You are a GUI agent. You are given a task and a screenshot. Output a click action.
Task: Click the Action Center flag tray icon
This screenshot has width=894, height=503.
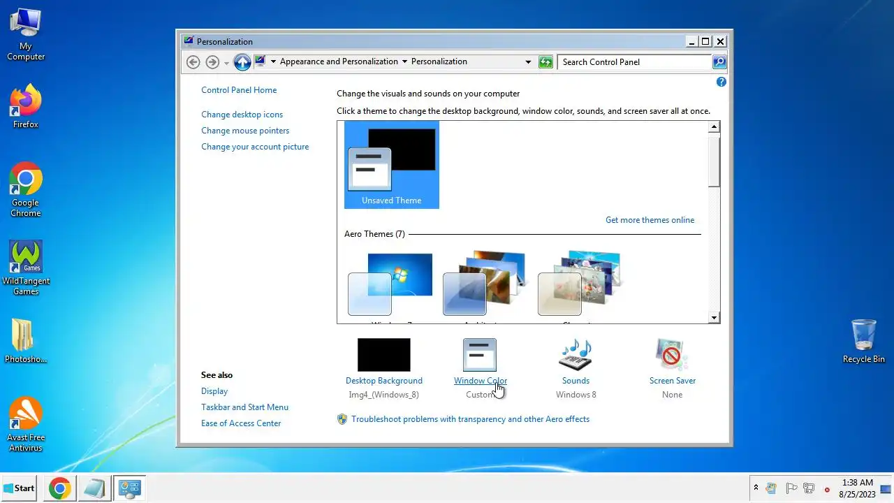coord(791,488)
